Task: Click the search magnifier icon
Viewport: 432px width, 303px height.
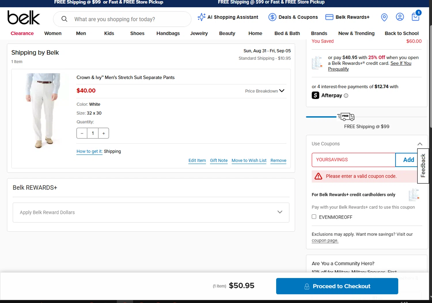Action: pos(65,19)
